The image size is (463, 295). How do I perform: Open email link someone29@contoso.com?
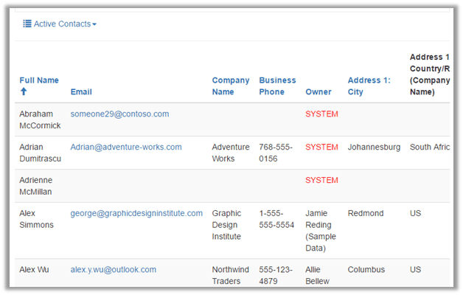[119, 114]
